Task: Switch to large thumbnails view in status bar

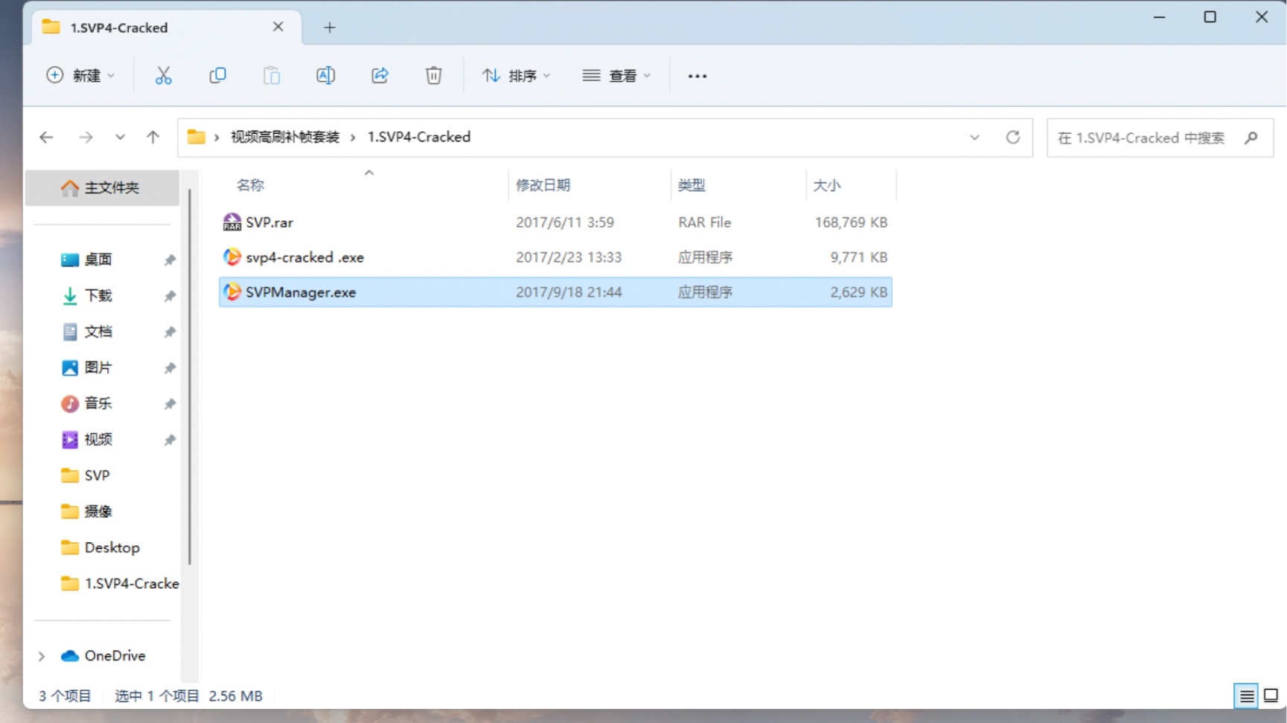Action: pyautogui.click(x=1271, y=696)
